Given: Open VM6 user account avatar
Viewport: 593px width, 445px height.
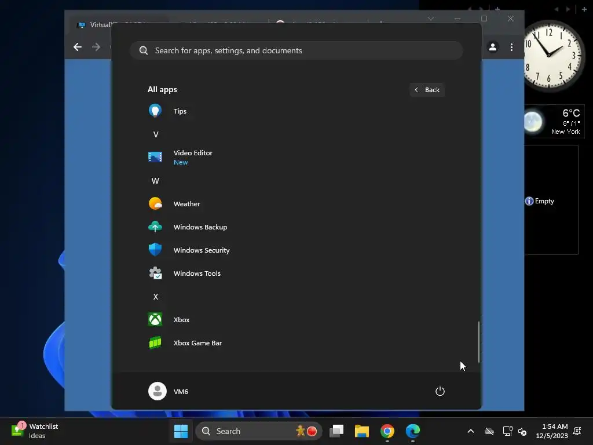Looking at the screenshot, I should click(158, 391).
